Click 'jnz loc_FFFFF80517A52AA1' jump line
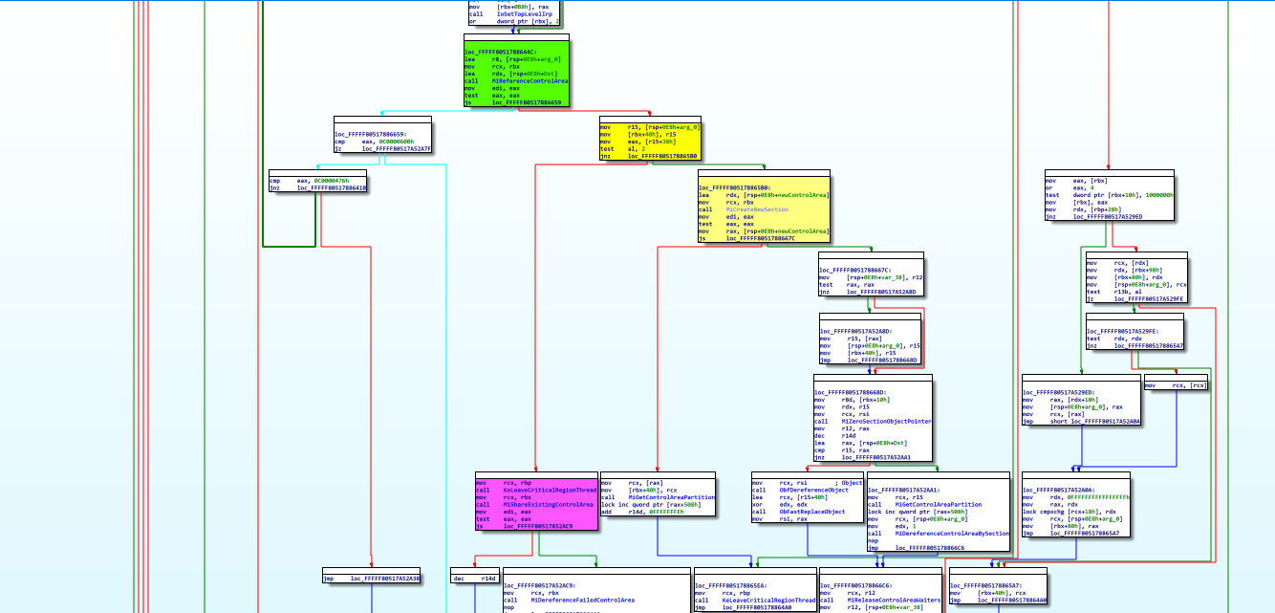 tap(862, 457)
